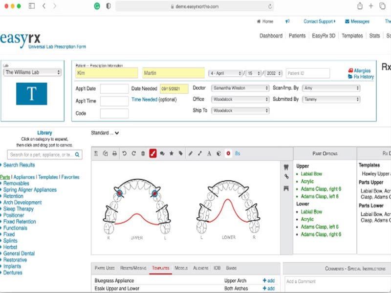
Task: Open the Doctor dropdown Samantha Winston
Action: pos(240,88)
